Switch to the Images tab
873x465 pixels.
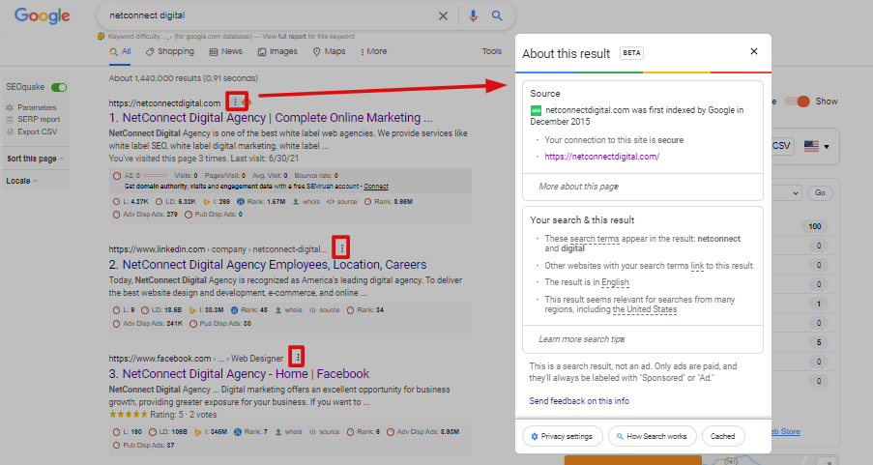click(277, 51)
